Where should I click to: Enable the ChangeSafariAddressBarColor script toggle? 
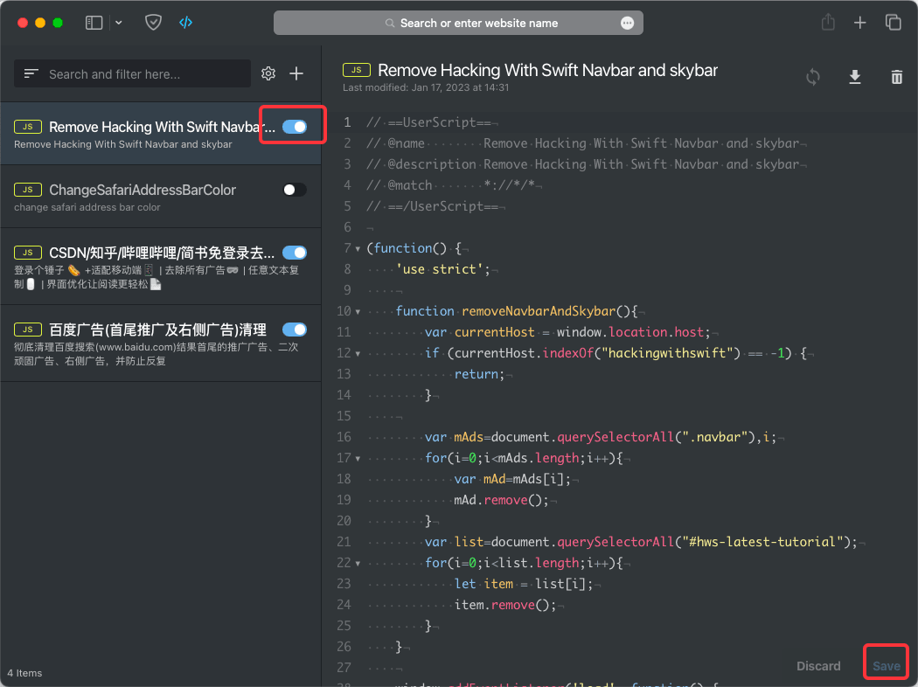point(295,190)
